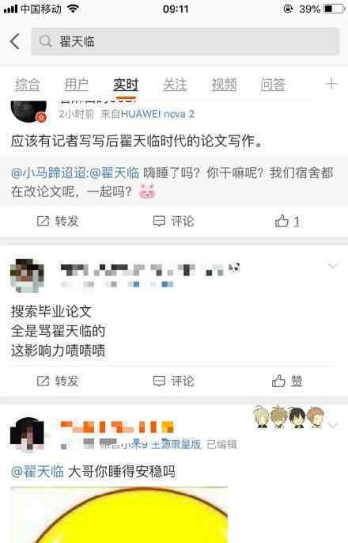Repost the first post via 转发

[x=58, y=221]
